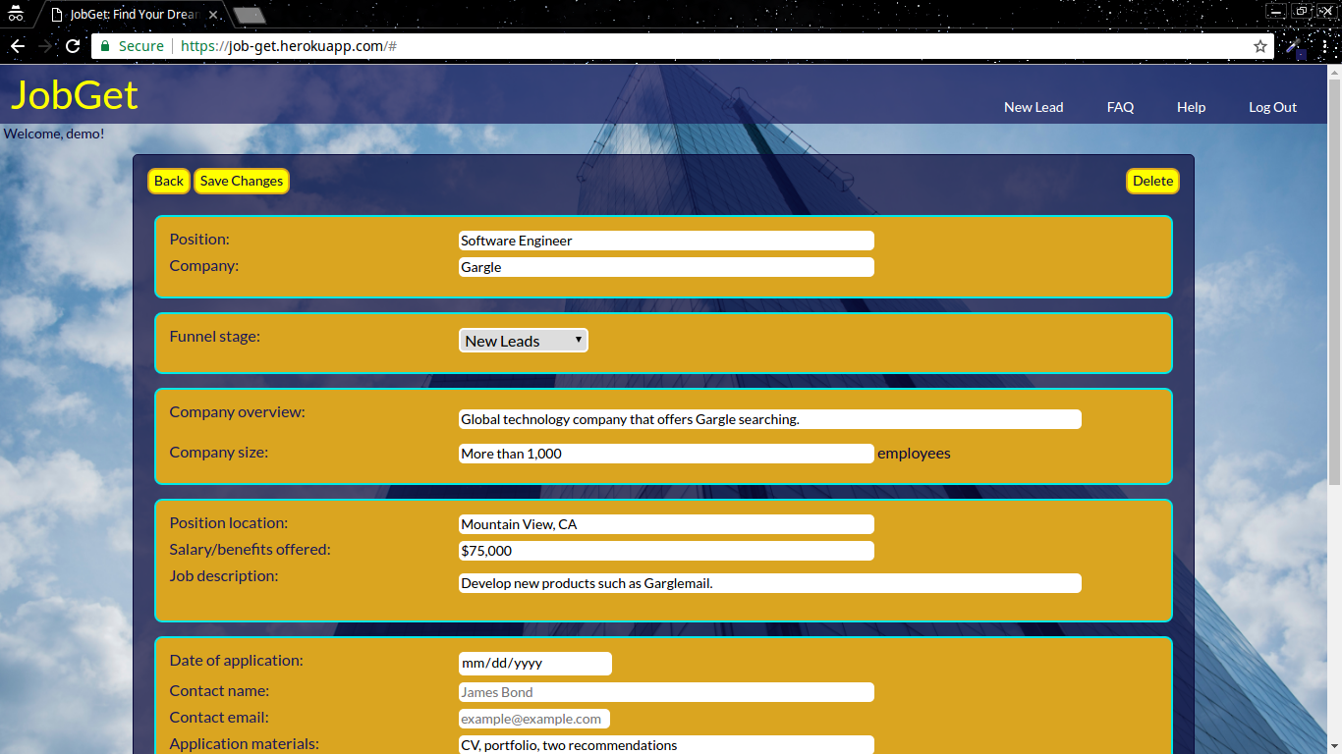Open the New Lead page
Image resolution: width=1342 pixels, height=754 pixels.
pos(1034,107)
